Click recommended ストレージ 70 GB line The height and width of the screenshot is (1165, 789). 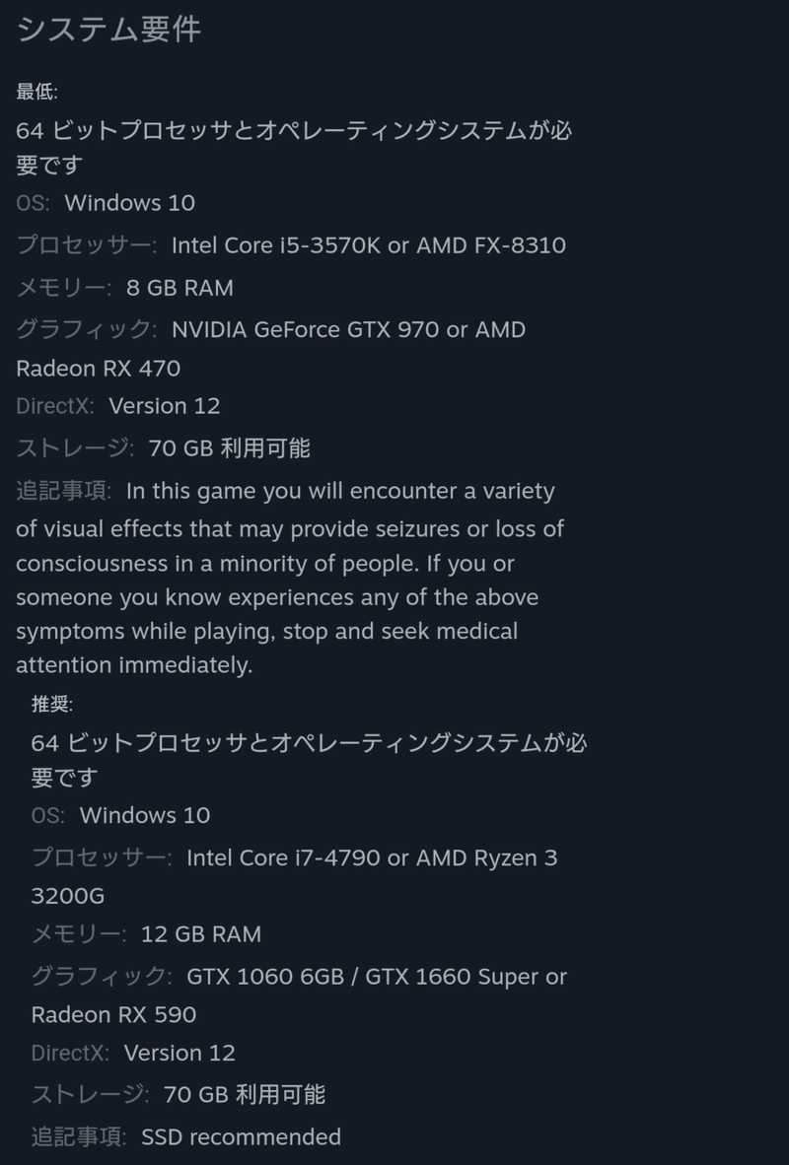[178, 1094]
